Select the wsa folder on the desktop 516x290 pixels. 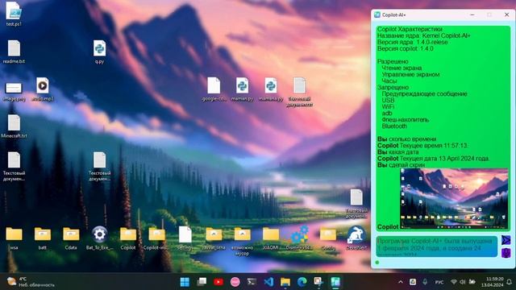point(14,238)
